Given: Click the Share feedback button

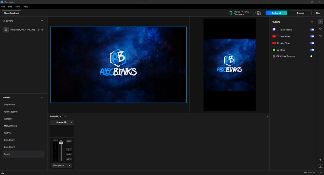Looking at the screenshot, I should tap(11, 13).
